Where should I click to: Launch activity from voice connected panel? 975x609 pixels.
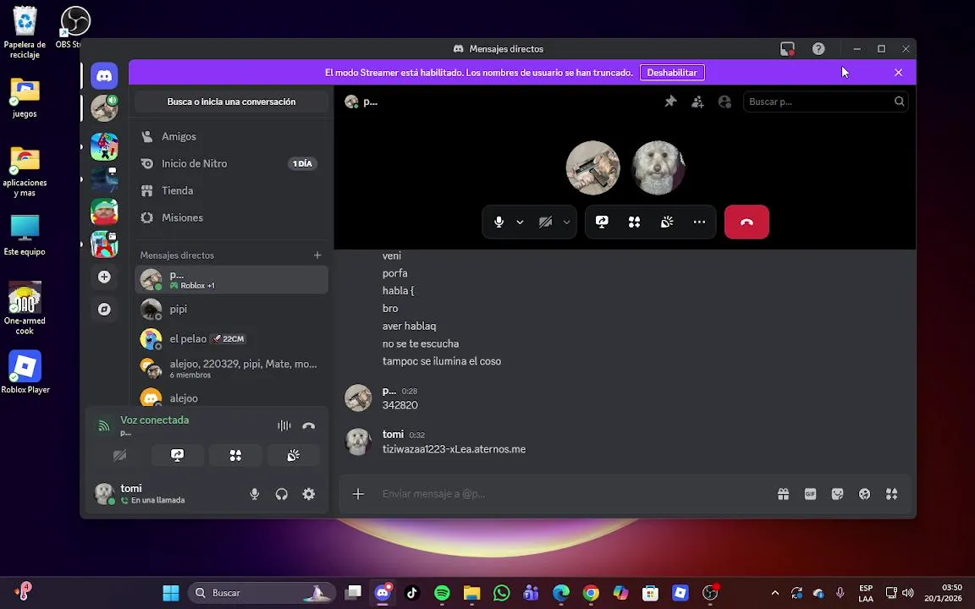tap(235, 456)
